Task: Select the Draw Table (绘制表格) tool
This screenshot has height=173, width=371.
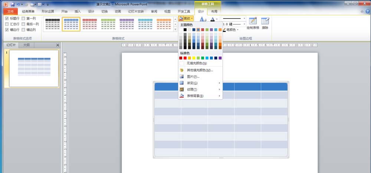Action: tap(253, 23)
